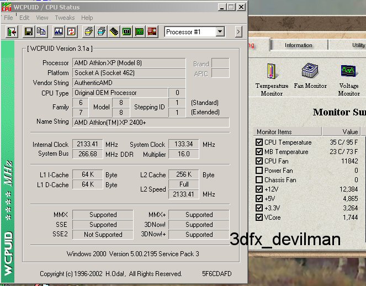This screenshot has height=286, width=366.
Task: Click the L2 Cache value 256 K
Action: pos(184,174)
